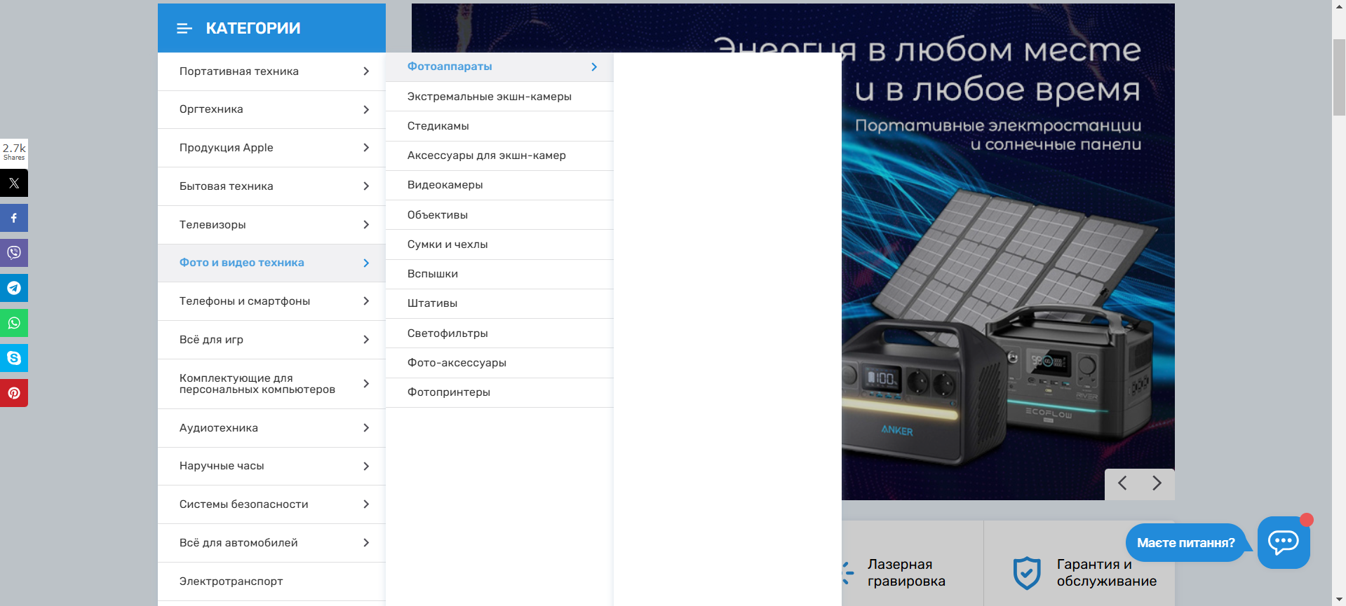Open the live chat bubble icon
Image resolution: width=1346 pixels, height=606 pixels.
[1283, 542]
